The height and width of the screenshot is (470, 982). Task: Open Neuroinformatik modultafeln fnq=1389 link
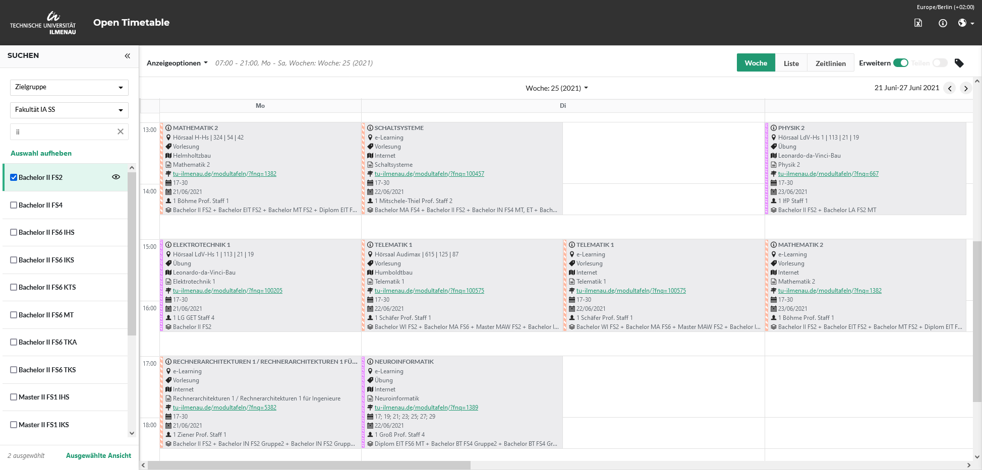[426, 408]
